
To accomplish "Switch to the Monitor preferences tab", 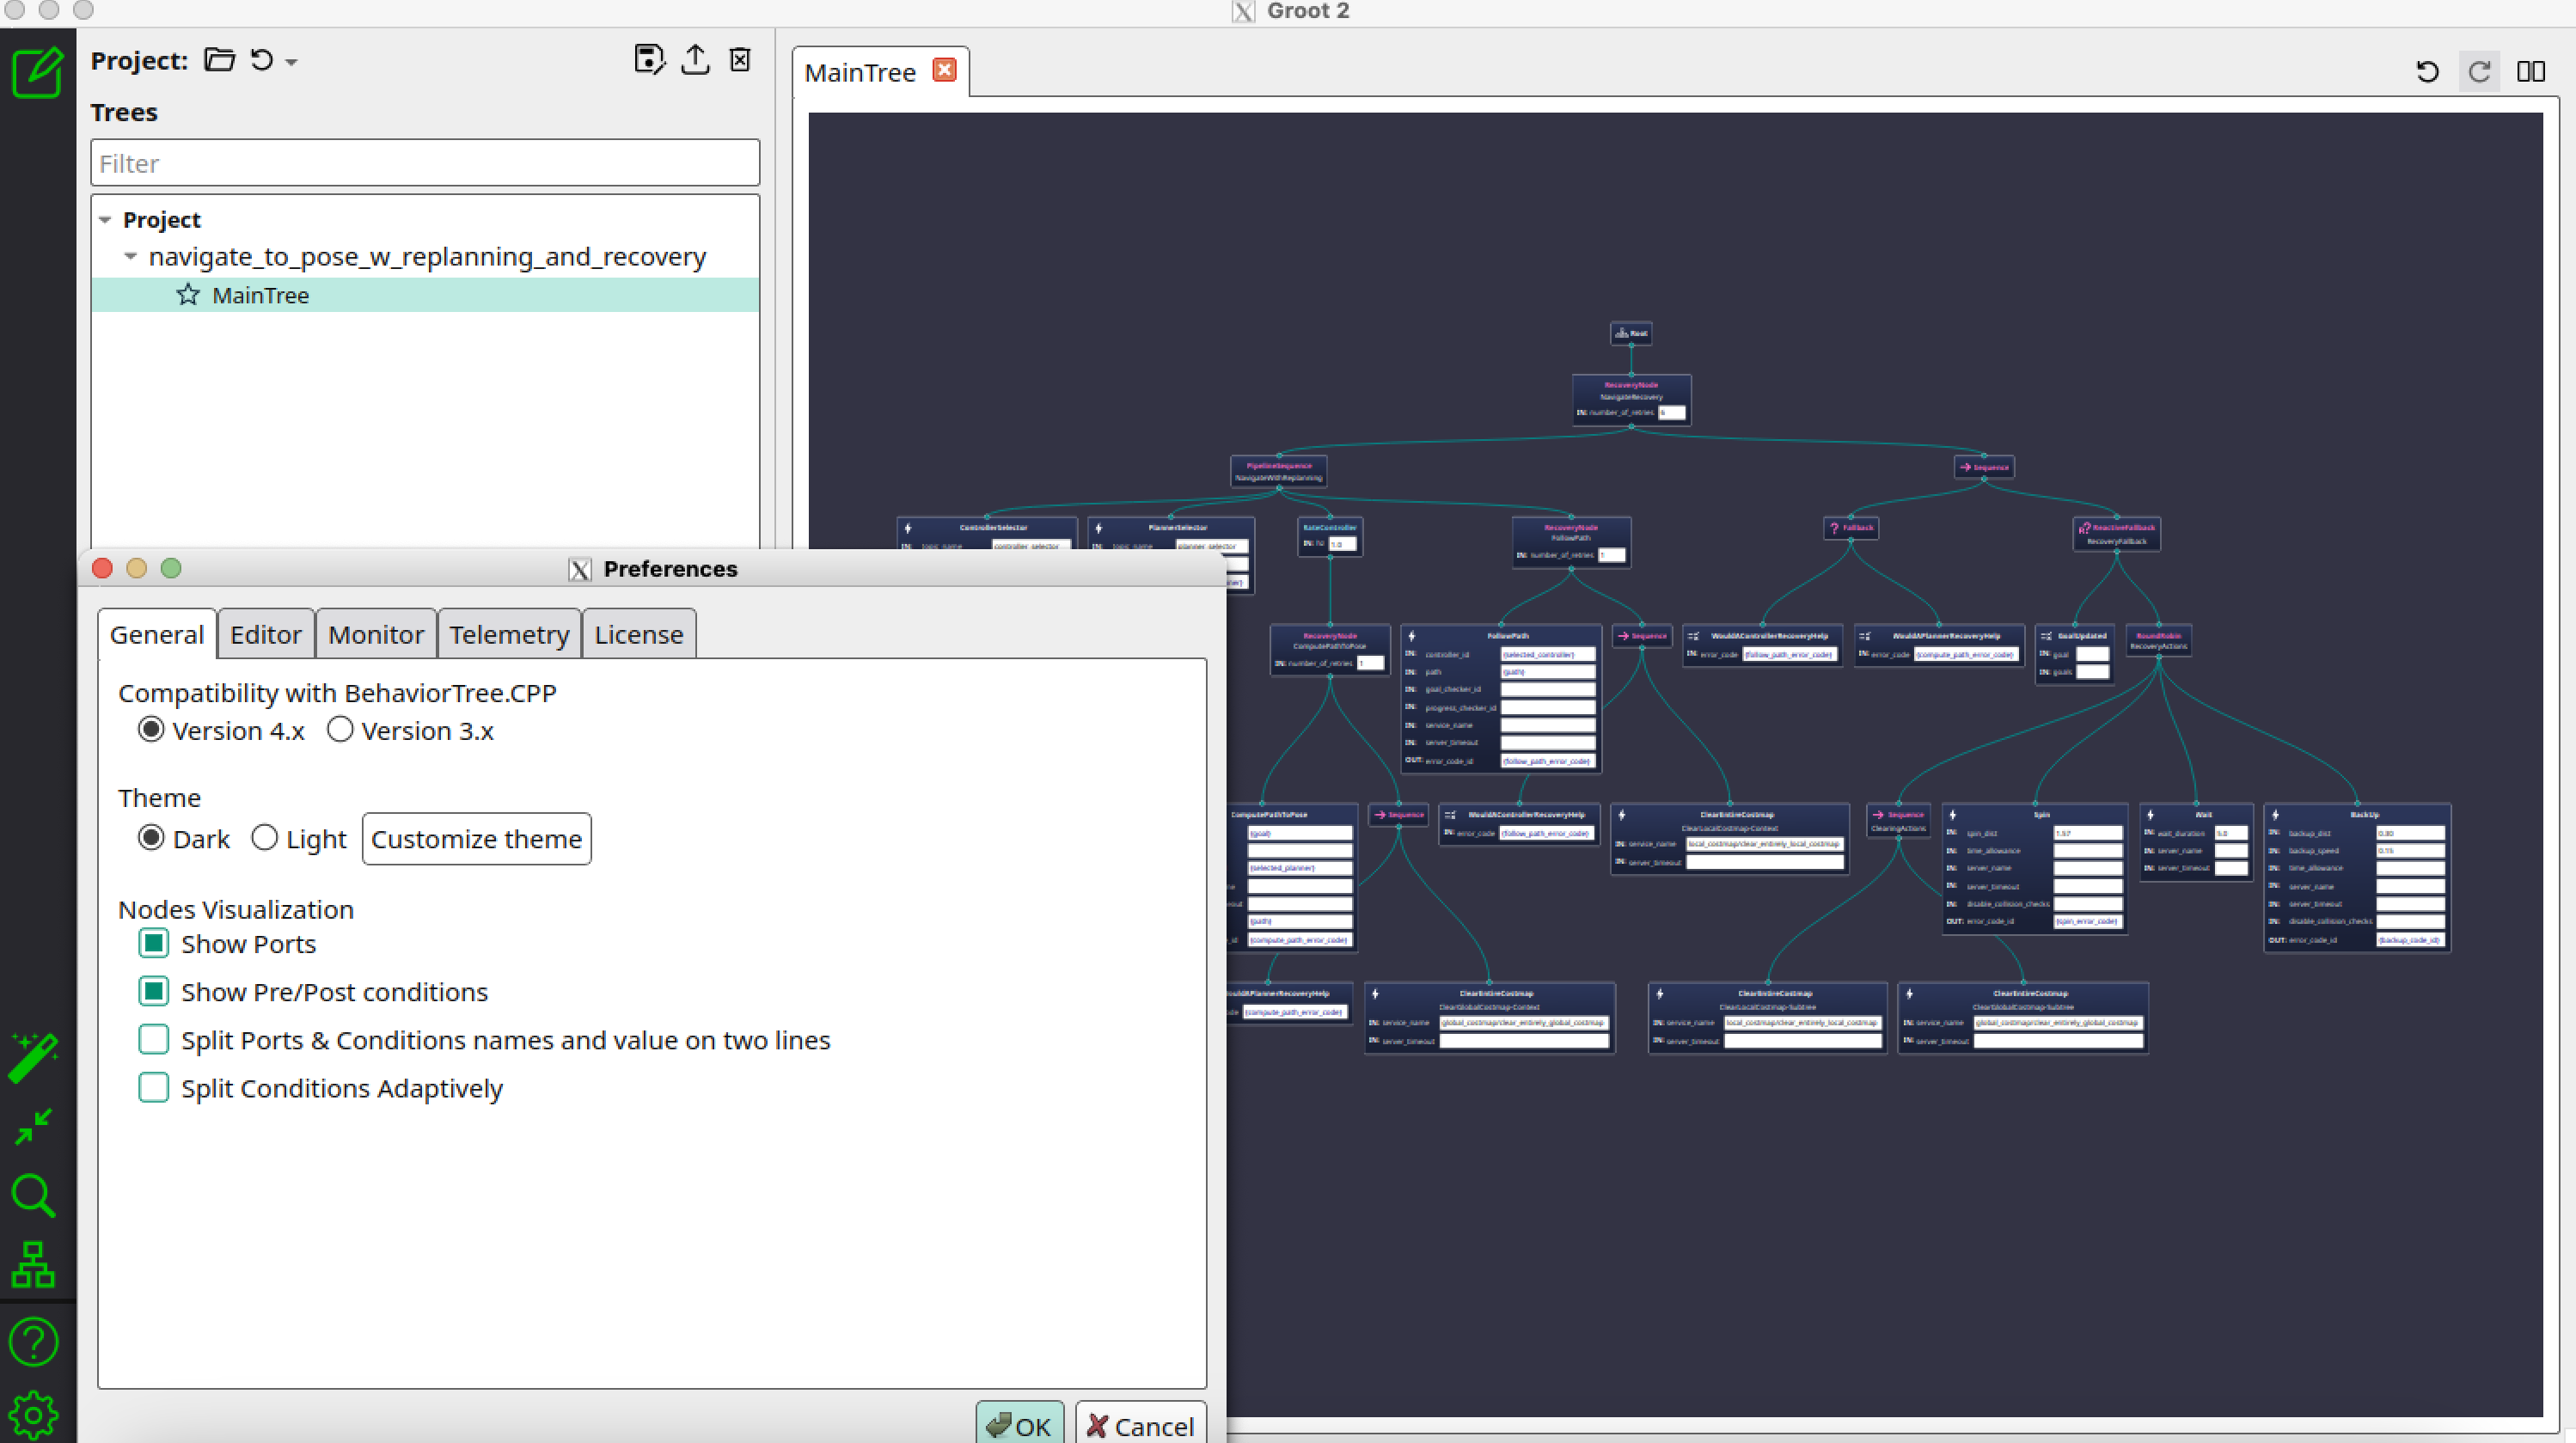I will pyautogui.click(x=376, y=634).
